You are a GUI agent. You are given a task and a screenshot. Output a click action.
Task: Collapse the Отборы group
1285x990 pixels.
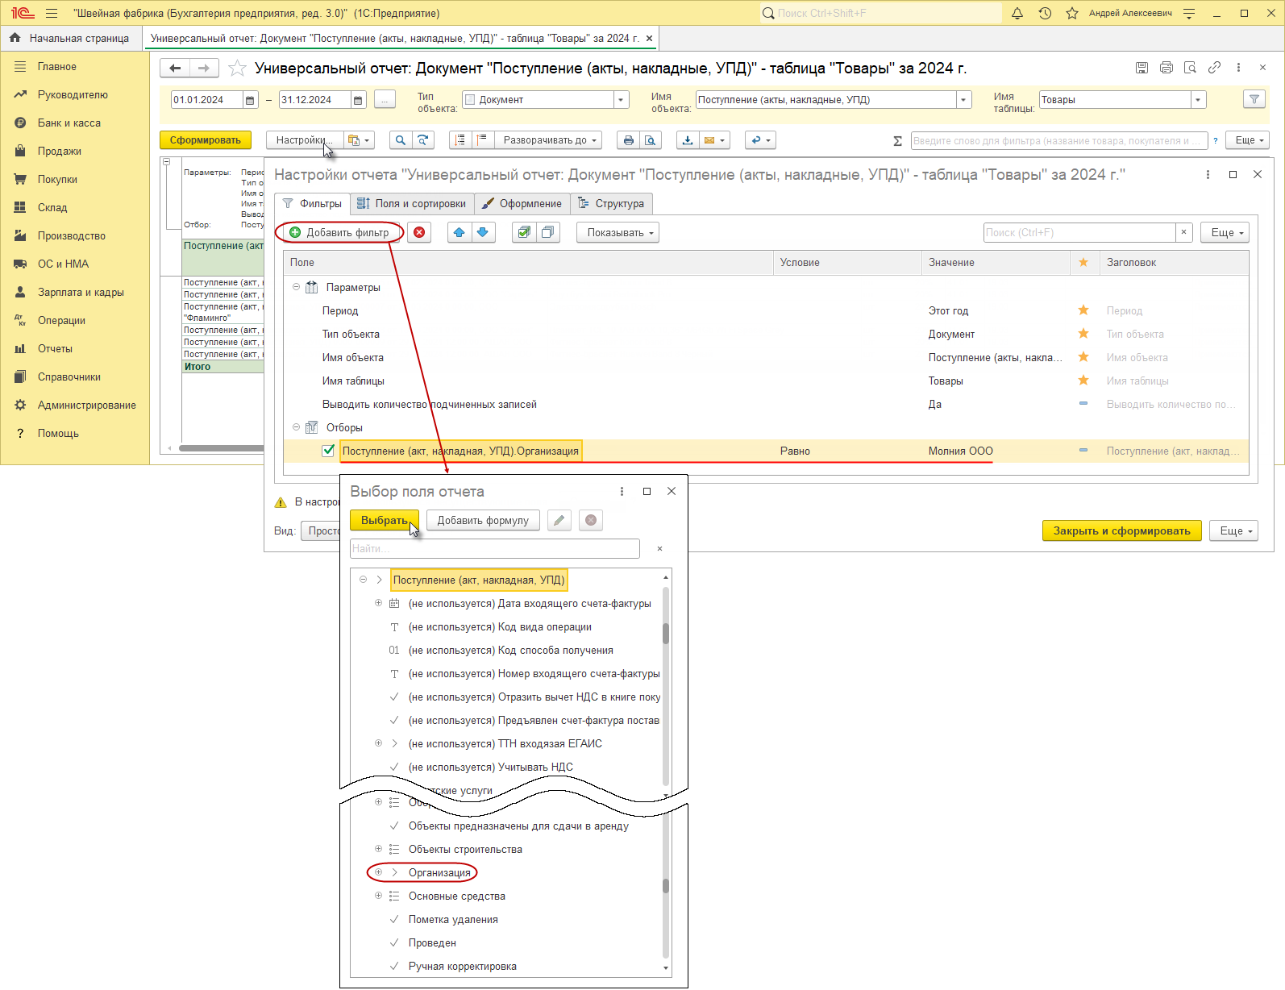pyautogui.click(x=296, y=427)
